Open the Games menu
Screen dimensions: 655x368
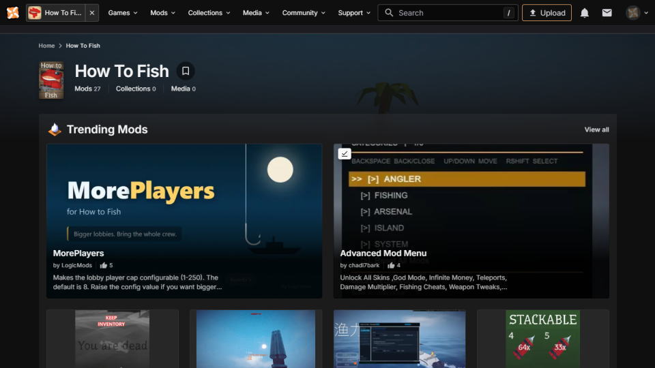tap(123, 13)
